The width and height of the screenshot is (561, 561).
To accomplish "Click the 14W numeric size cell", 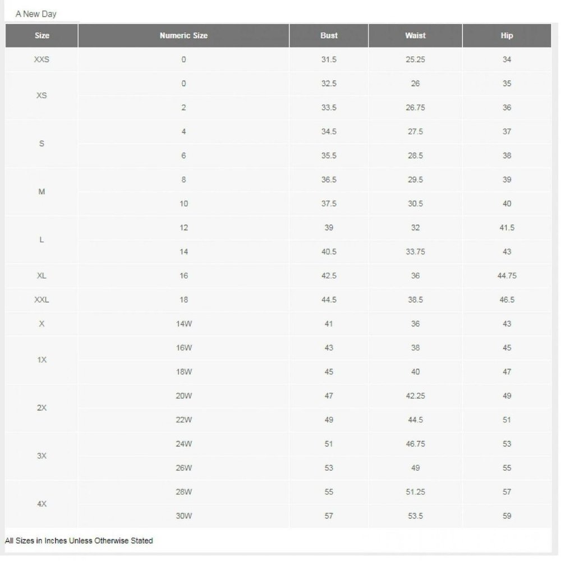I will click(183, 324).
